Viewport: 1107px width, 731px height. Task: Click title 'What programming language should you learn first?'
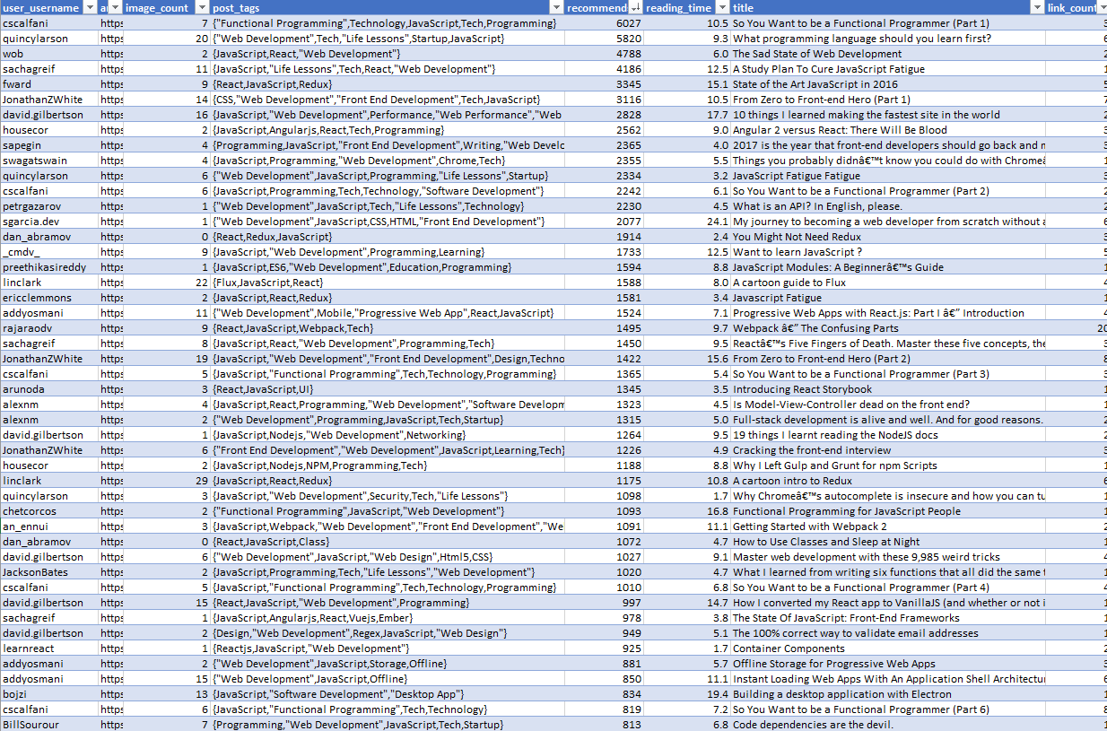[862, 39]
